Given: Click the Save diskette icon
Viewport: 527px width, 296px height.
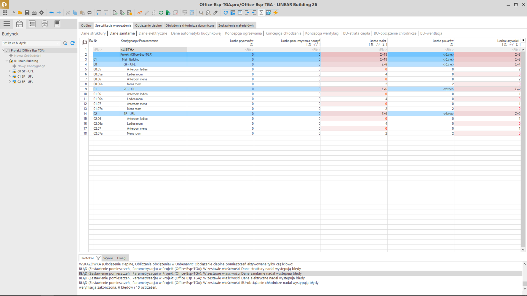Looking at the screenshot, I should (27, 13).
